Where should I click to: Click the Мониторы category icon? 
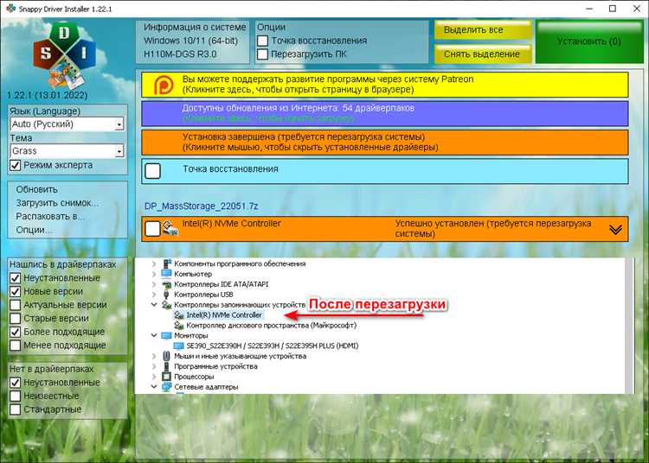pyautogui.click(x=166, y=335)
